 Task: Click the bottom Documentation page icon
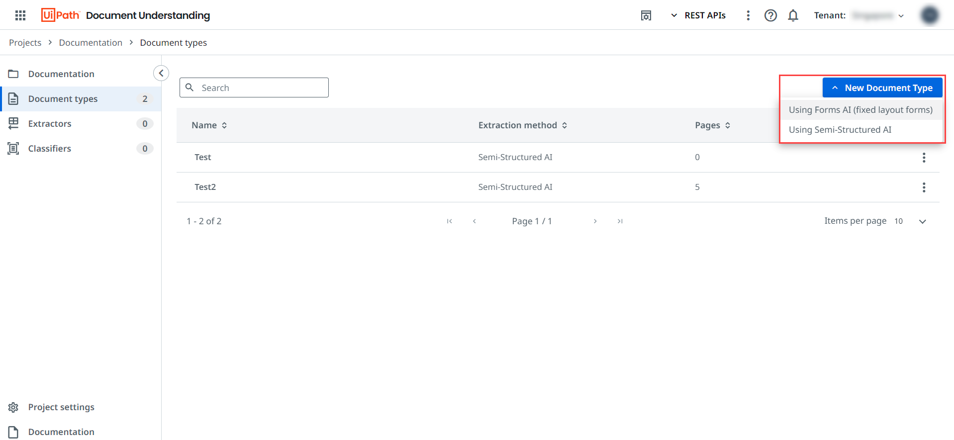13,432
